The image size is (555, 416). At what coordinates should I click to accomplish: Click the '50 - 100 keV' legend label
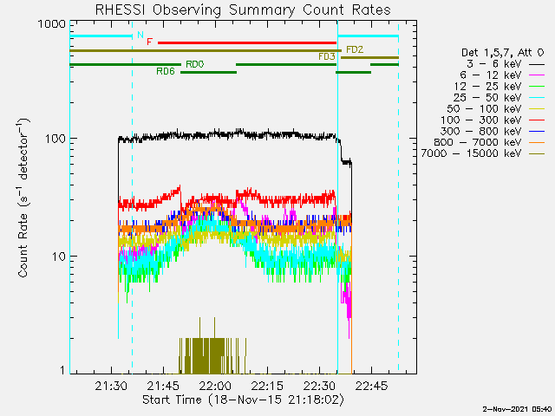tap(484, 108)
